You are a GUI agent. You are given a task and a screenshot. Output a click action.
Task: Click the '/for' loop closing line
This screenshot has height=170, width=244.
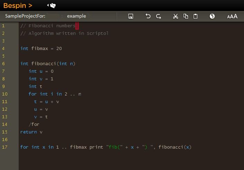pos(34,124)
